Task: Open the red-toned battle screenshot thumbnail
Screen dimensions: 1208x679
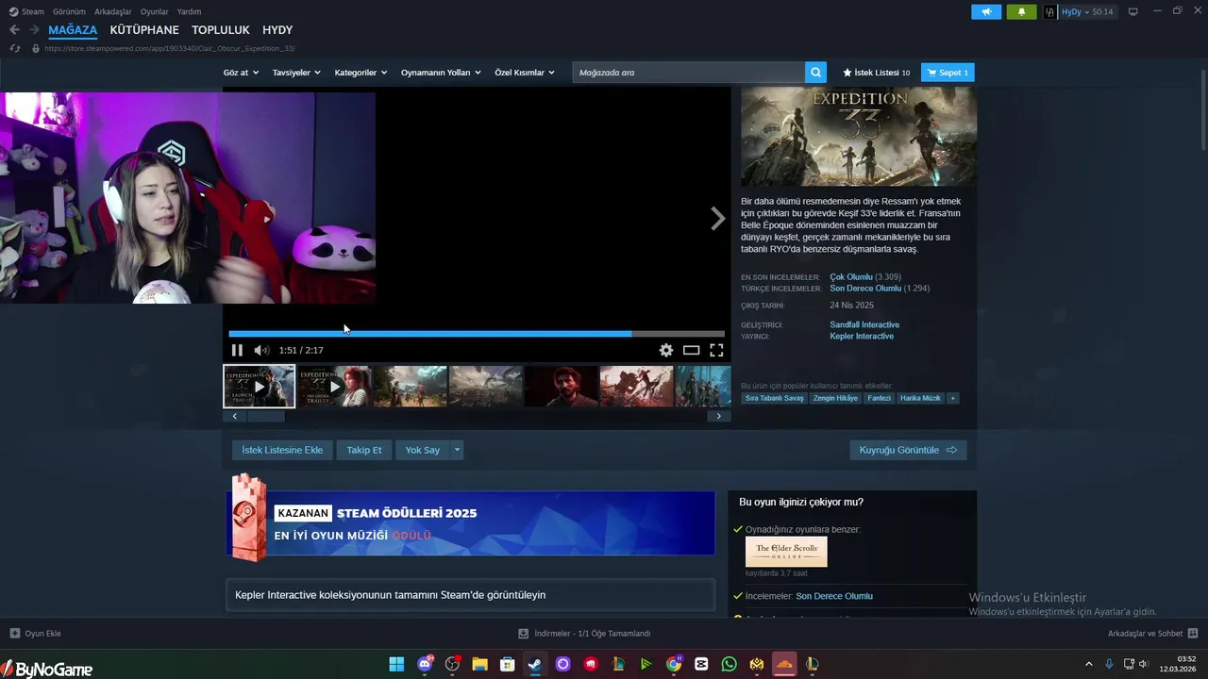Action: (636, 386)
